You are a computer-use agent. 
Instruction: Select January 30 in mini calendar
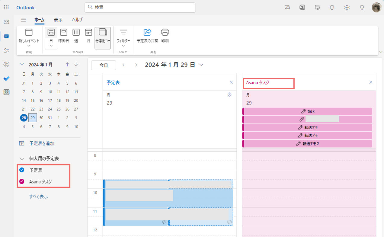(x=41, y=118)
